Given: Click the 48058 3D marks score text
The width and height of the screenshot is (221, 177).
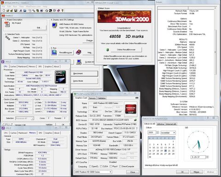Looking at the screenshot, I should pos(127,36).
